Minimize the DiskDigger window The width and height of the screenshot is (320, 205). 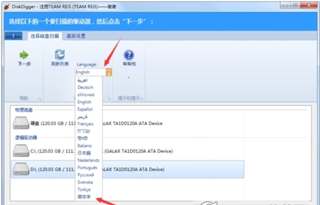(285, 5)
